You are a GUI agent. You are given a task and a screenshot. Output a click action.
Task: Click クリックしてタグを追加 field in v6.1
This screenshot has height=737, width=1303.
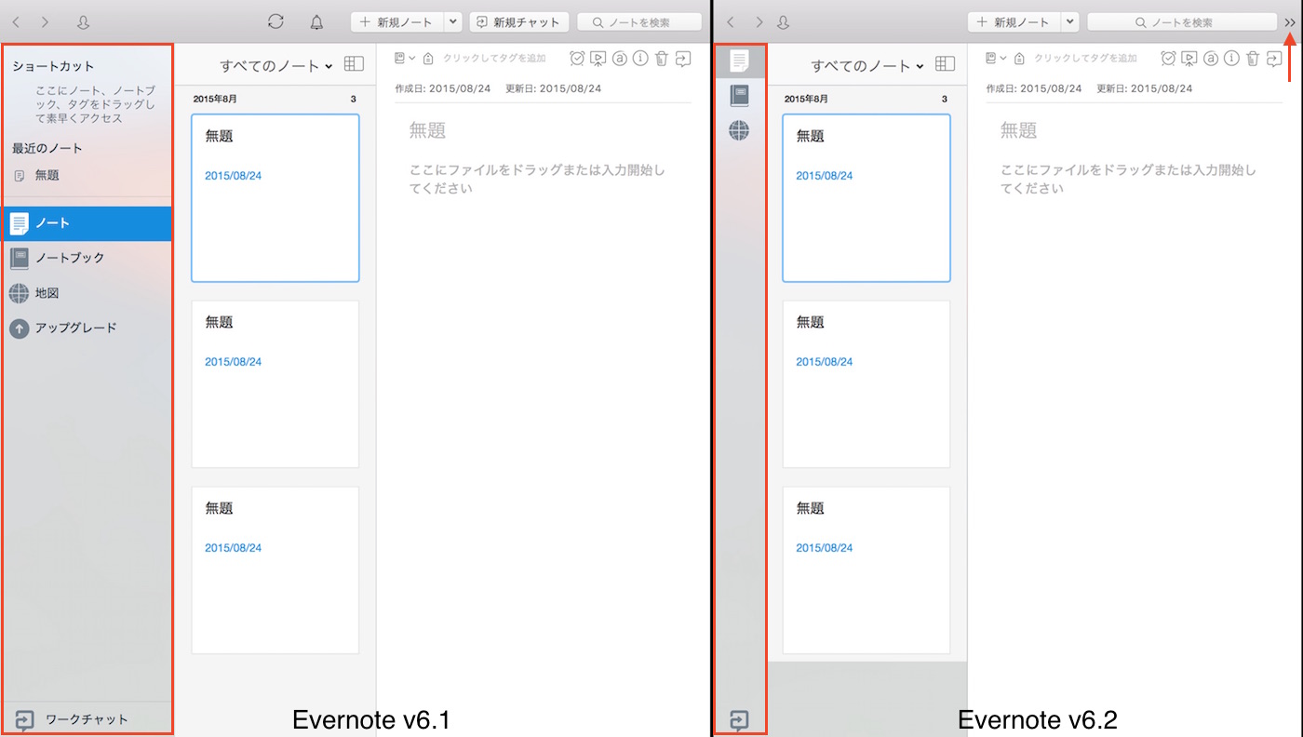tap(493, 58)
